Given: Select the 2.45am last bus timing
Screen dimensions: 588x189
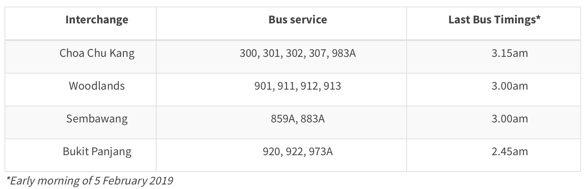Looking at the screenshot, I should pyautogui.click(x=509, y=152).
